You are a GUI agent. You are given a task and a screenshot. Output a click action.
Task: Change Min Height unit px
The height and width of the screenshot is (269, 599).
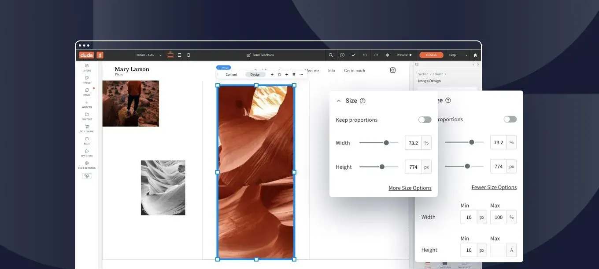pos(482,250)
